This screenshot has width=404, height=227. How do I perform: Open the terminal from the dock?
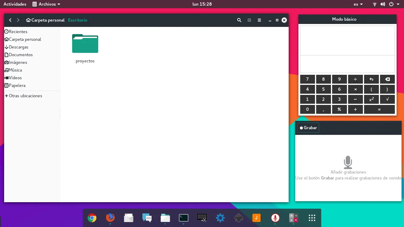click(x=183, y=218)
